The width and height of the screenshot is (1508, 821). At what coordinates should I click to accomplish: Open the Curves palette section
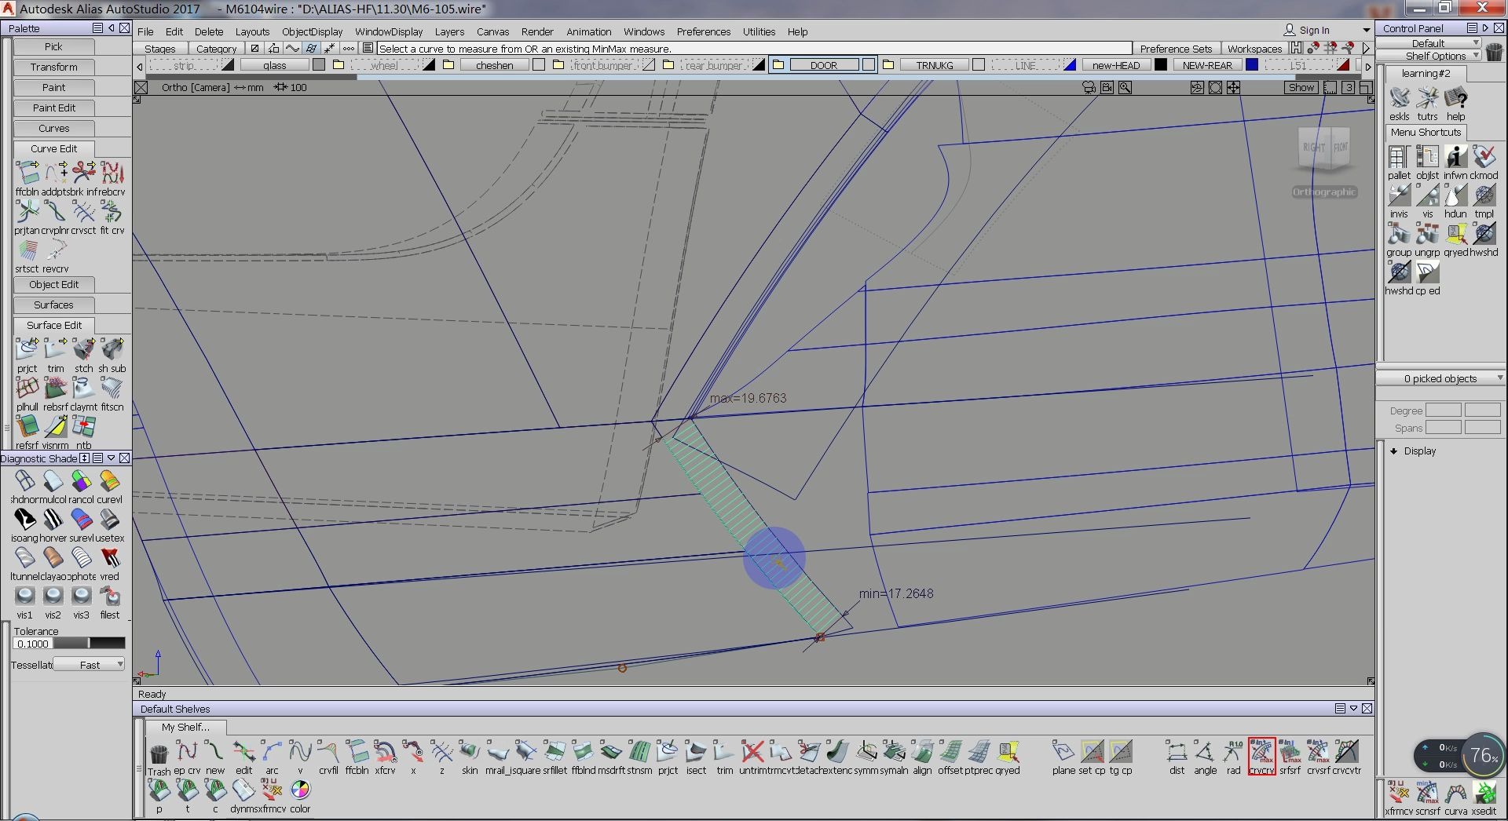(53, 128)
